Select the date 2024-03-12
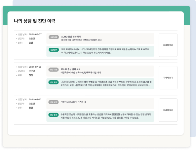Viewport: 196px width, 150px height. pyautogui.click(x=35, y=99)
